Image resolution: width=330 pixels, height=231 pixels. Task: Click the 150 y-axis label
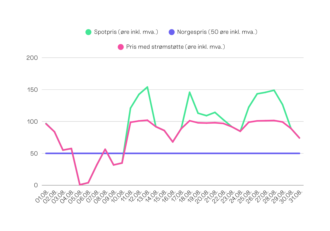click(32, 90)
